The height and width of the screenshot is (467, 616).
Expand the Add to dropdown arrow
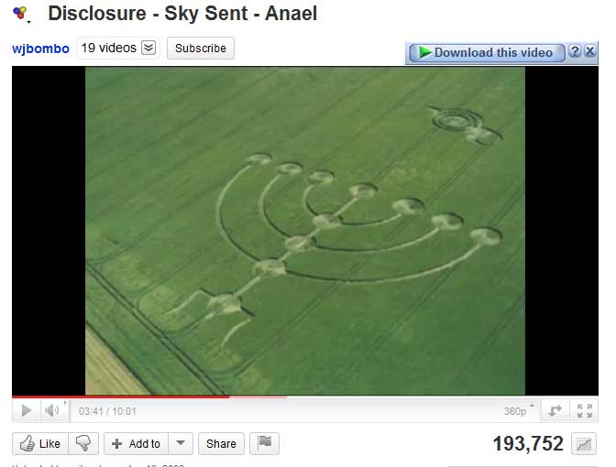pos(181,443)
